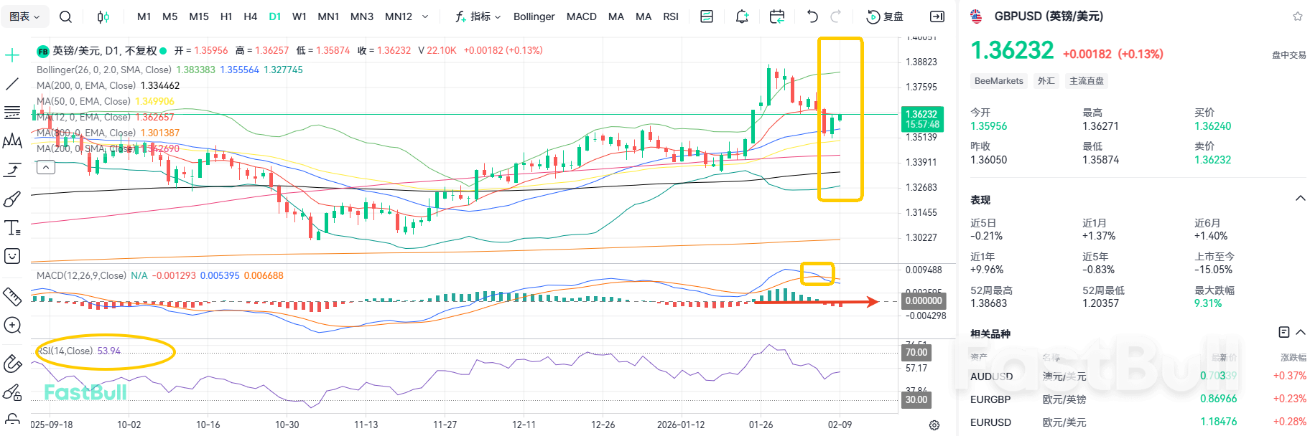The width and height of the screenshot is (1310, 436).
Task: Open chart settings gear at bottom right
Action: [934, 425]
